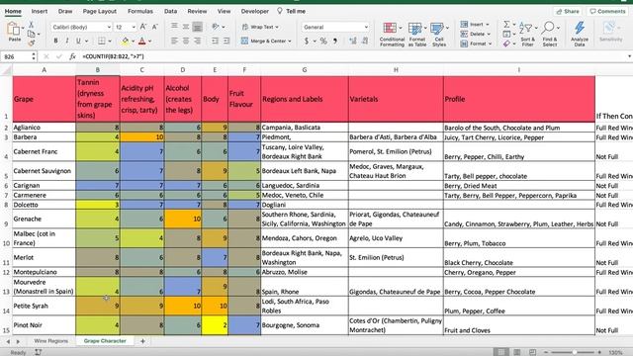This screenshot has height=356, width=633.
Task: Click the Increase Decimal icon
Action: [x=353, y=41]
